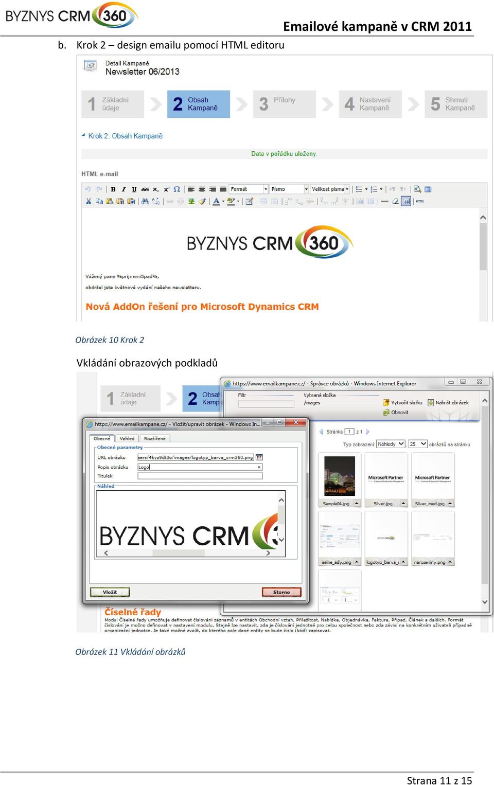Expand the options arrow for Silver_med.jpg
Viewport: 494px width, 785px height.
point(450,504)
